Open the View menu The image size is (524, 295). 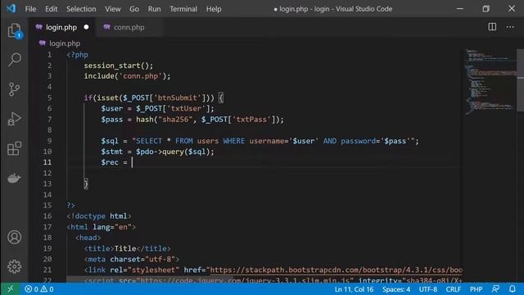[113, 9]
